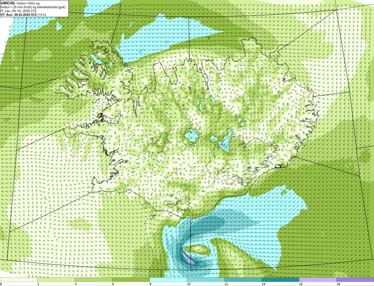Click the initial time "IT: Lau. 29. 03. 2025 21Z"
The image size is (374, 286).
[18, 11]
